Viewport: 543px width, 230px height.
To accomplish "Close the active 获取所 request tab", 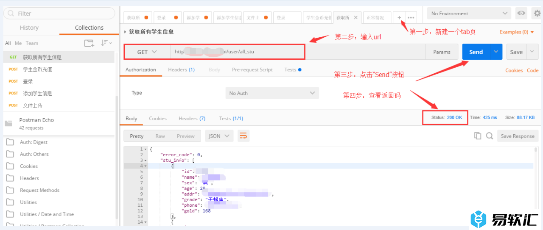I will [x=355, y=18].
